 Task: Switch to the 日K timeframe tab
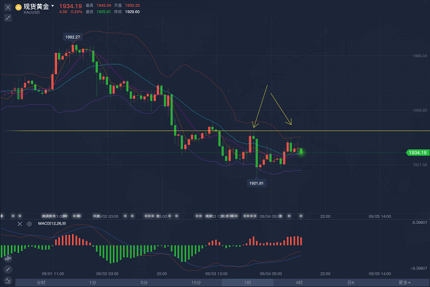pos(351,282)
